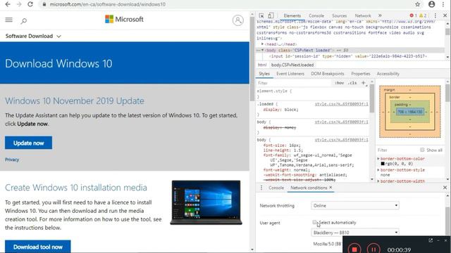Viewport: 451px width, 253px height.
Task: Select body.CSPvNext.loaded breadcrumb
Action: 292,65
